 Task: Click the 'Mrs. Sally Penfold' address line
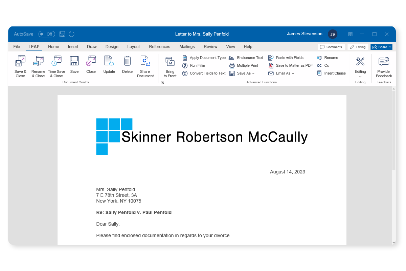[116, 189]
